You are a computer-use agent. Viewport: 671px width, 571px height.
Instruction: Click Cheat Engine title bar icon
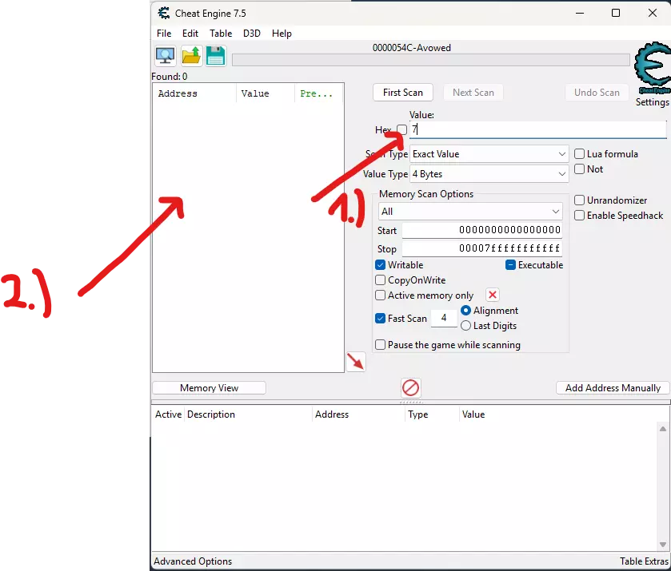[x=164, y=14]
